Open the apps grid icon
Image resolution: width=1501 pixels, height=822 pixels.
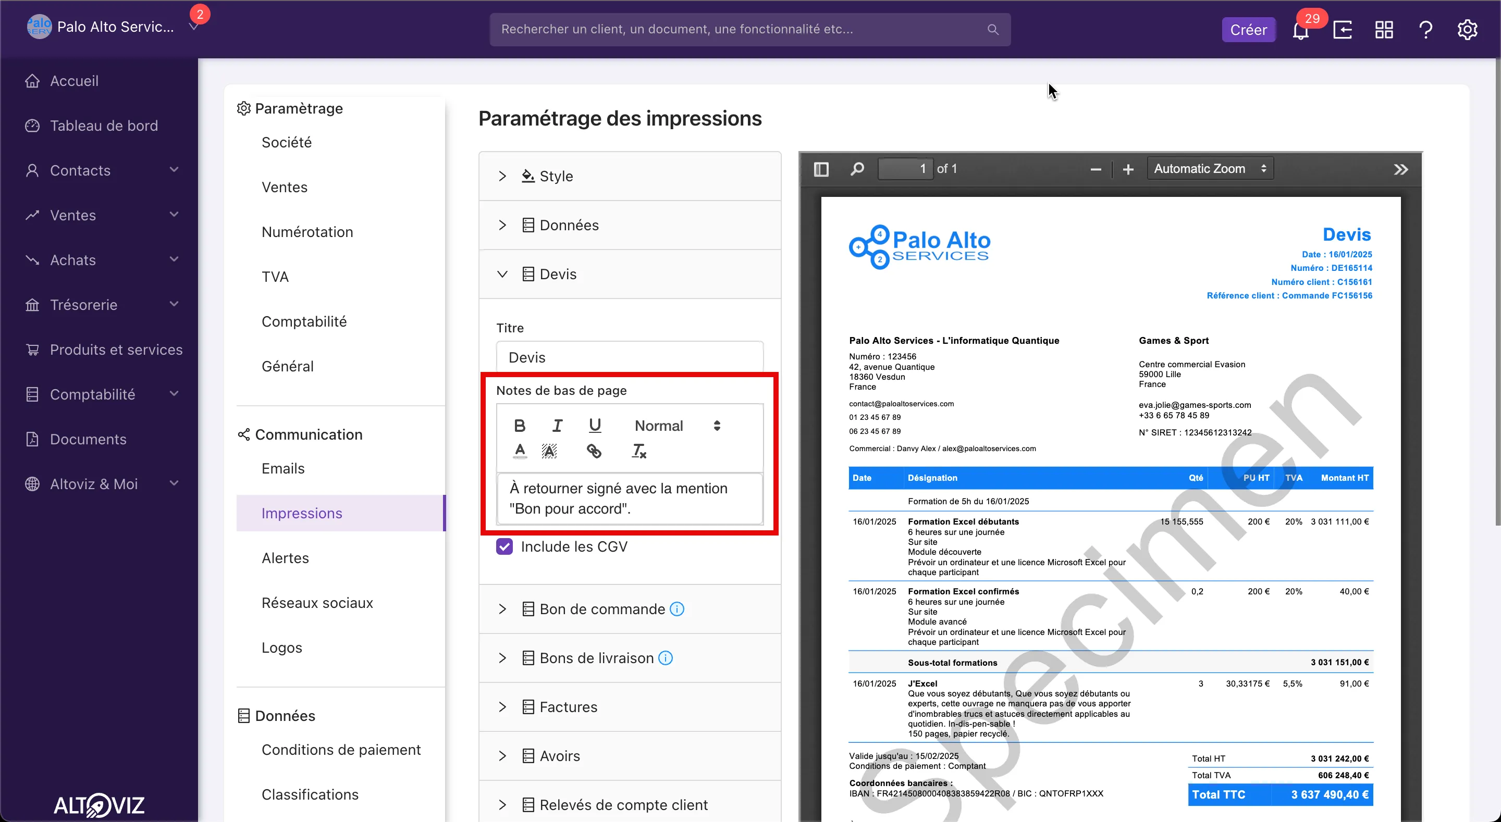(x=1384, y=30)
